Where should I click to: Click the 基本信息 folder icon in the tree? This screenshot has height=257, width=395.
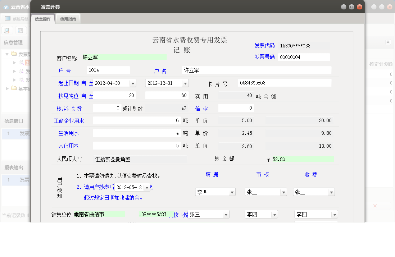14,88
